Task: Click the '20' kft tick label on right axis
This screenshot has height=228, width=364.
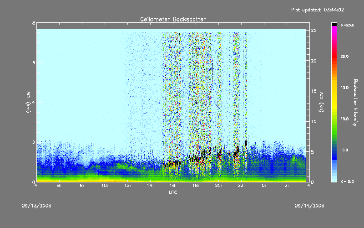Action: tap(313, 61)
